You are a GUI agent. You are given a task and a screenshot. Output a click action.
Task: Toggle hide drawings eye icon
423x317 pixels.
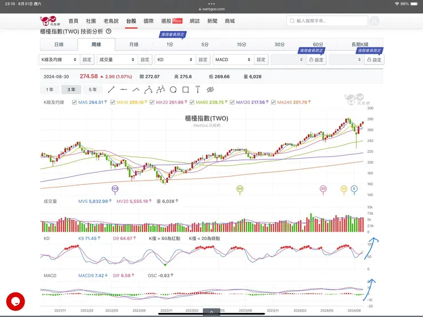pos(210,90)
